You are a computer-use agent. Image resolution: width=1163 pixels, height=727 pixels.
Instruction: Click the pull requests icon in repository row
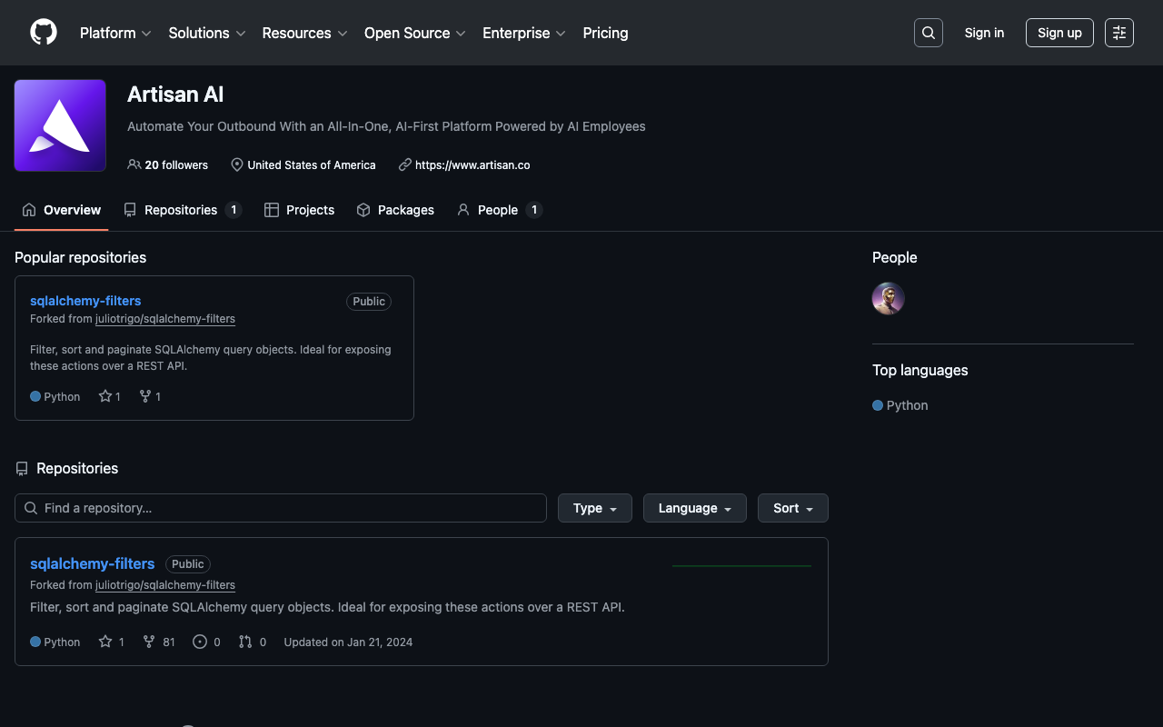[245, 642]
